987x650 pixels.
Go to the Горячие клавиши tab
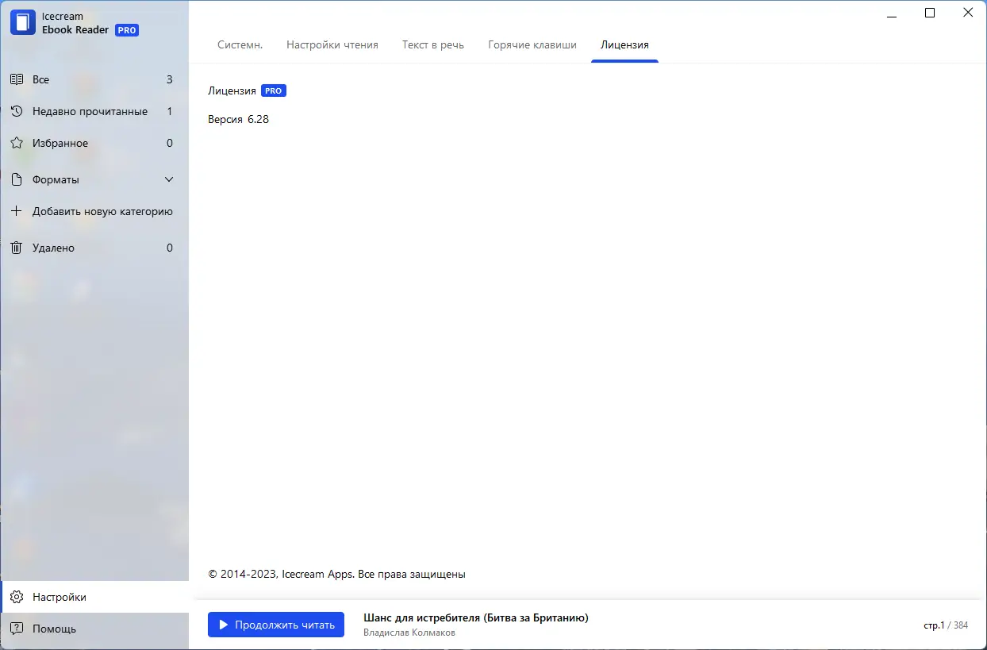coord(532,44)
